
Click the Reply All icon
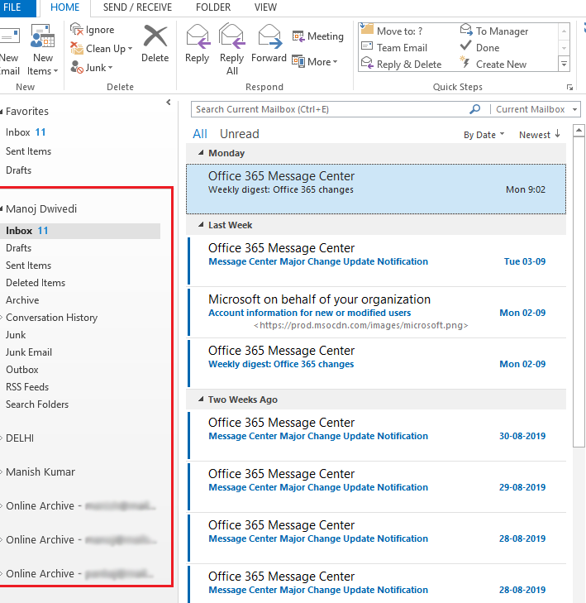click(x=231, y=36)
